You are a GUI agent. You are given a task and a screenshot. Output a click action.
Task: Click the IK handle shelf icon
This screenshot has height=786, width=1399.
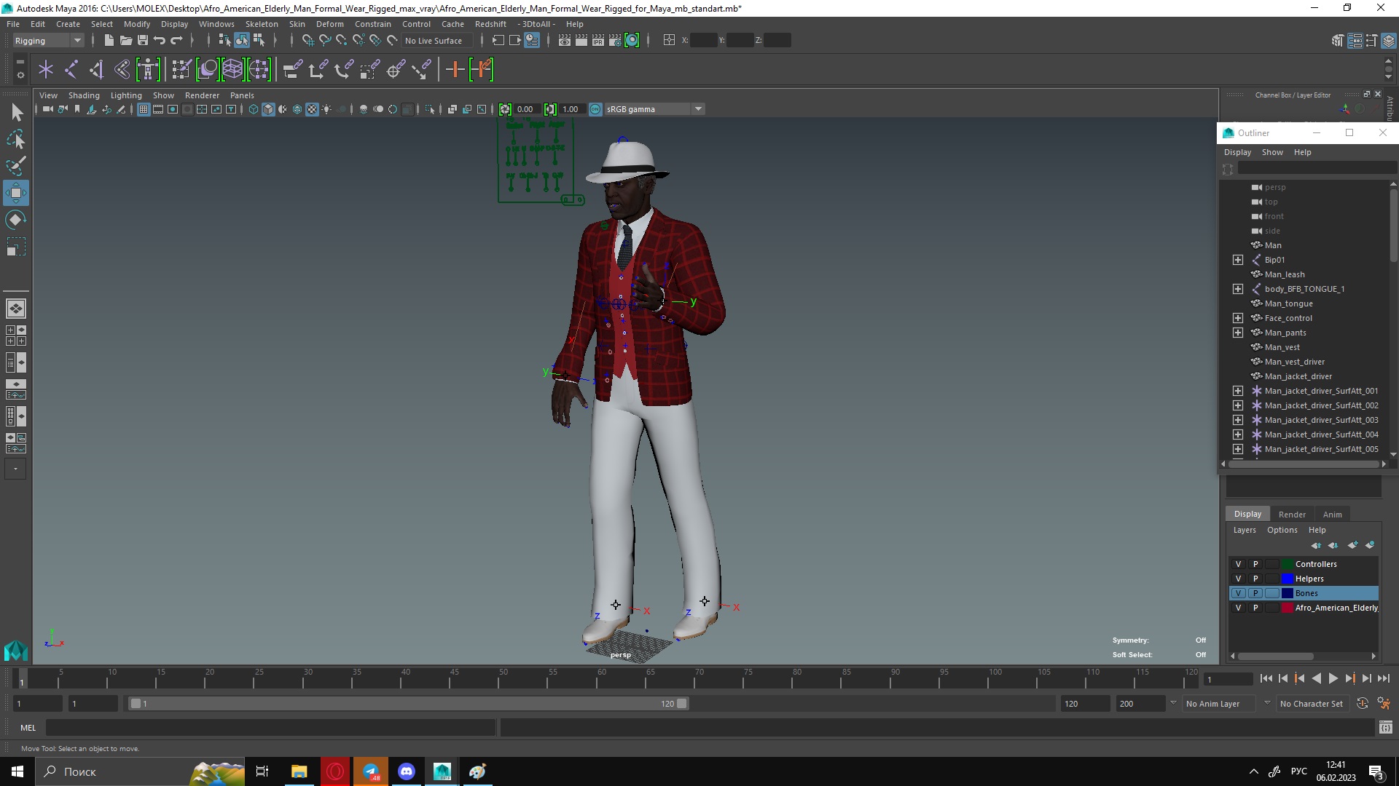(x=96, y=70)
